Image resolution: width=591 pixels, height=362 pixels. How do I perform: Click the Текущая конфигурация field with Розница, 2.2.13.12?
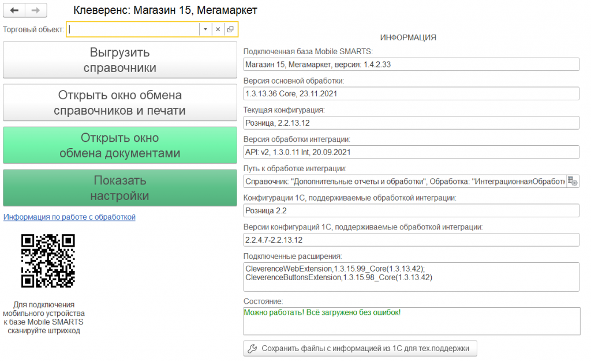[411, 123]
